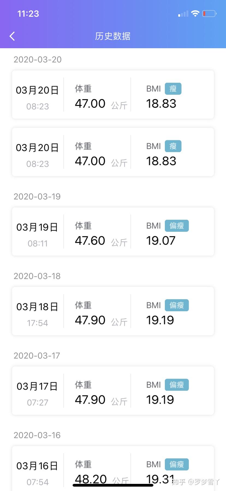Tap the 偏瘦 badge on 03月18日 record

tap(177, 305)
